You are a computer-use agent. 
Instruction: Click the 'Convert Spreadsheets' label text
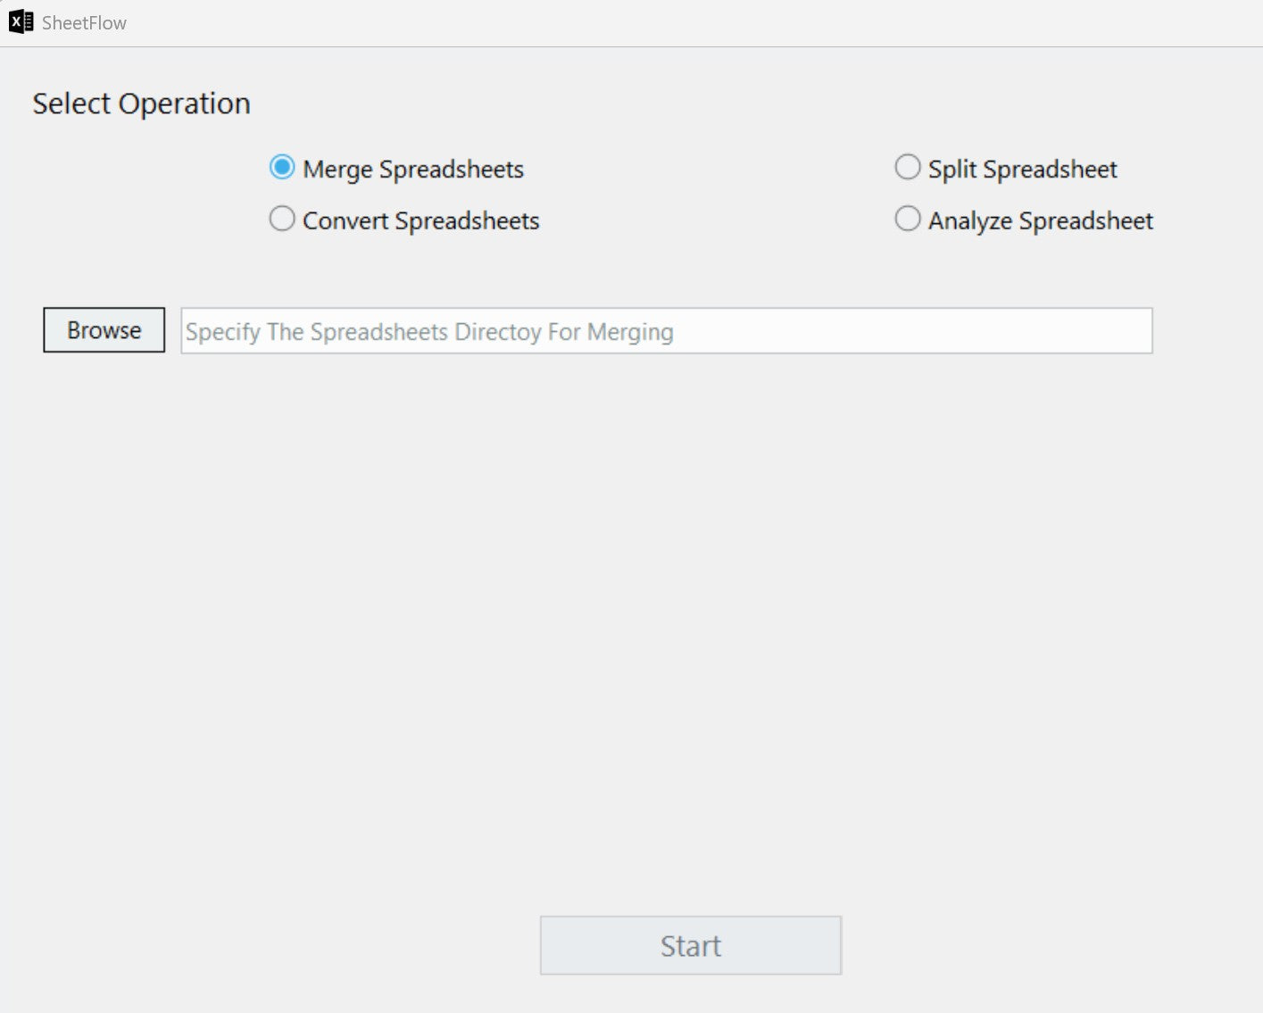tap(420, 221)
